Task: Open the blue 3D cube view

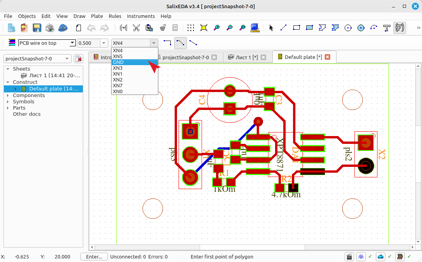Action: pos(255,28)
